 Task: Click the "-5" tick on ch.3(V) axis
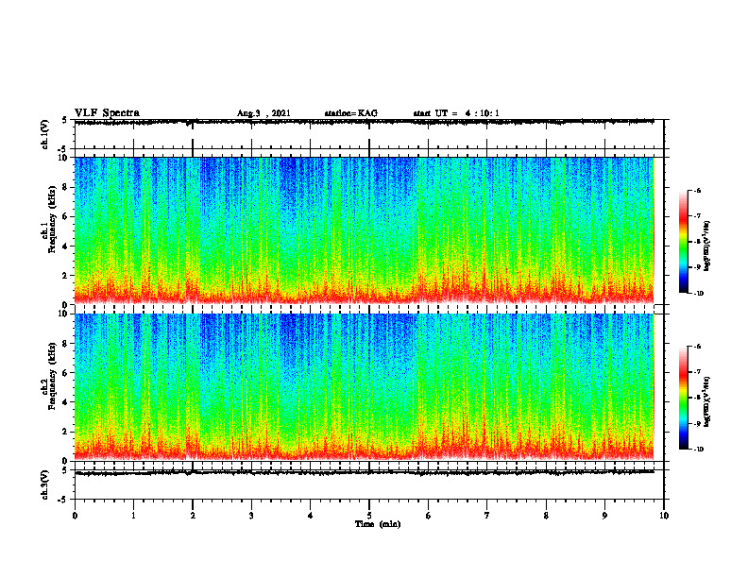(63, 500)
